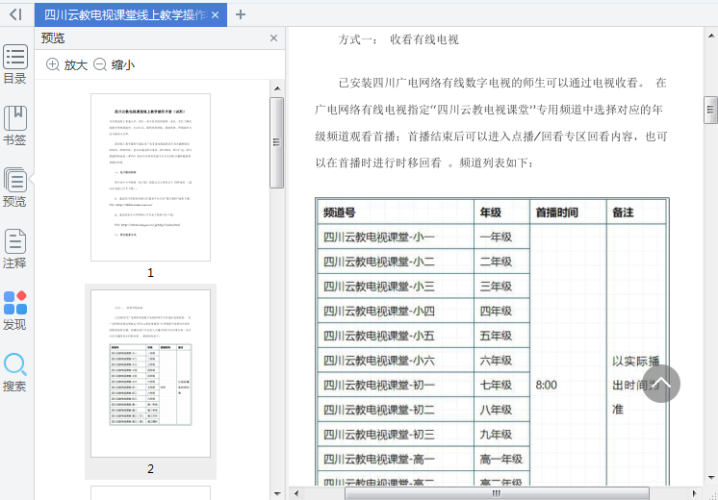Open the 注释 (annotations) panel
Image resolution: width=718 pixels, height=500 pixels.
pyautogui.click(x=15, y=248)
